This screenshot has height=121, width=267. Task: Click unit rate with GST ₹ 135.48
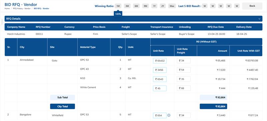pyautogui.click(x=253, y=88)
